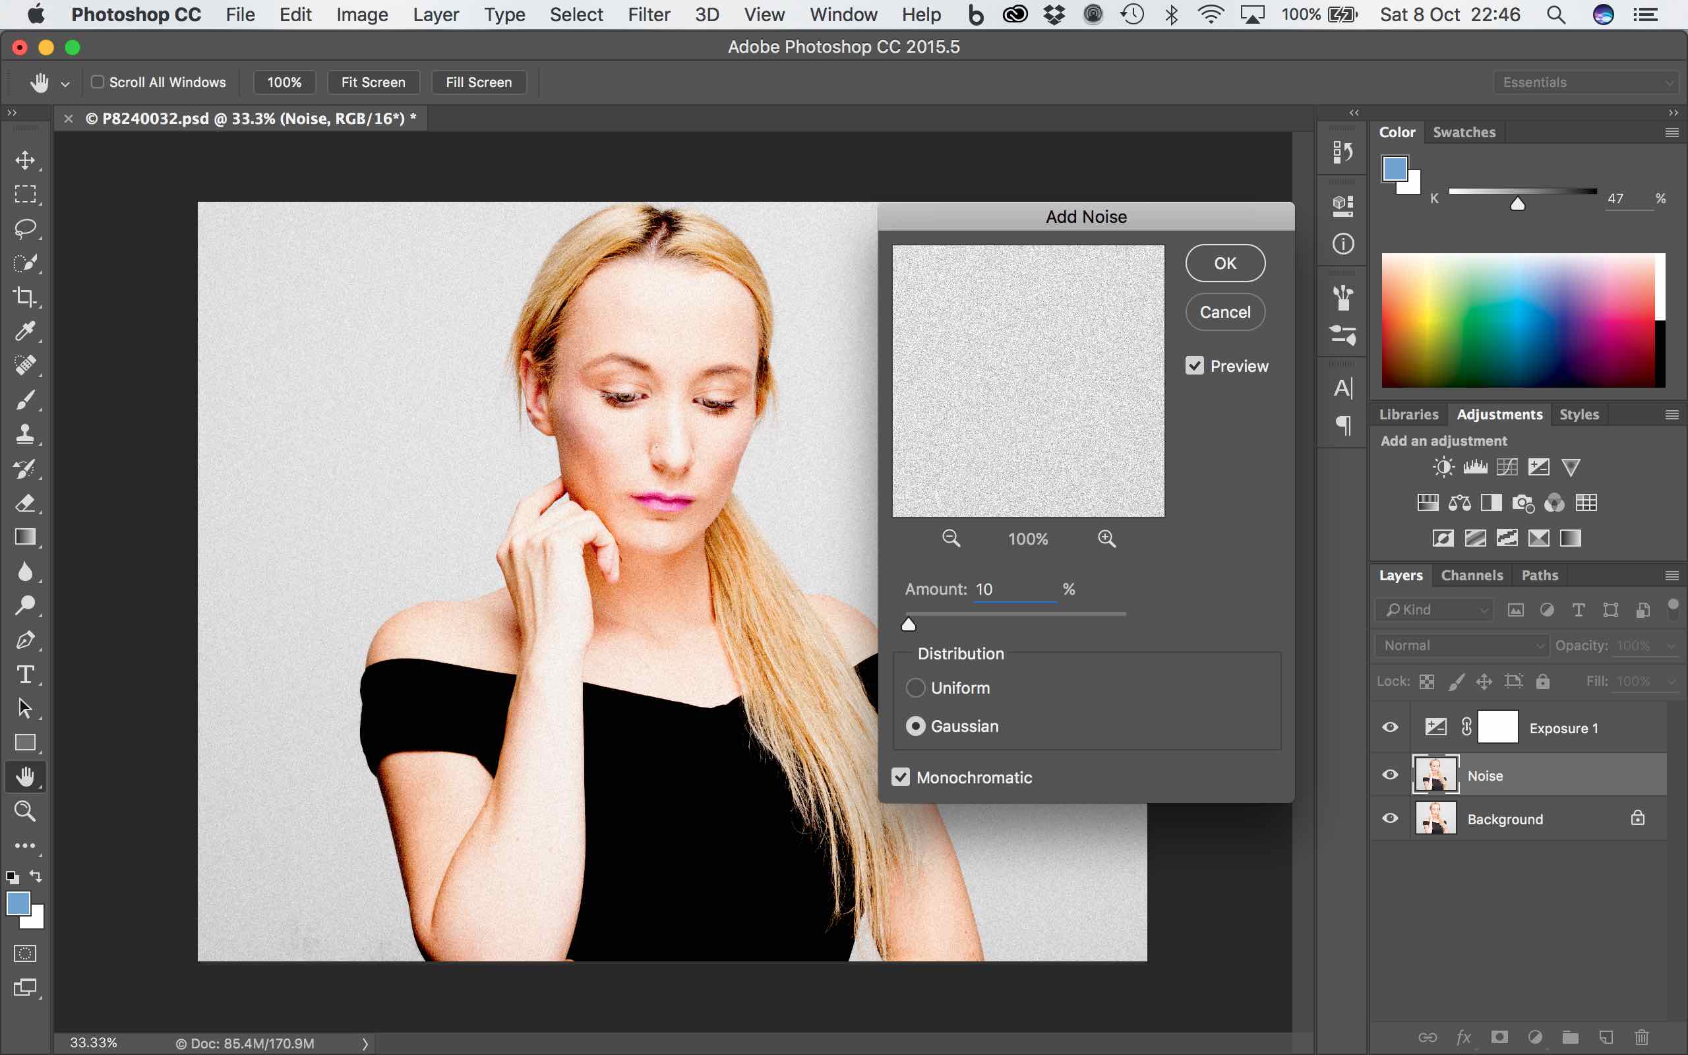Enable Scroll All Windows checkbox
1688x1055 pixels.
pyautogui.click(x=98, y=82)
